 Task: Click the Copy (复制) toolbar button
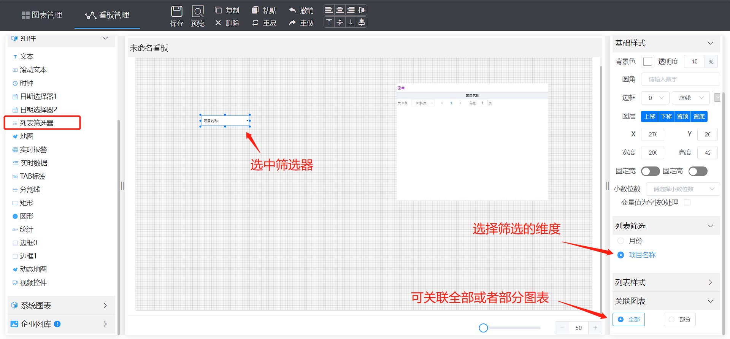227,10
